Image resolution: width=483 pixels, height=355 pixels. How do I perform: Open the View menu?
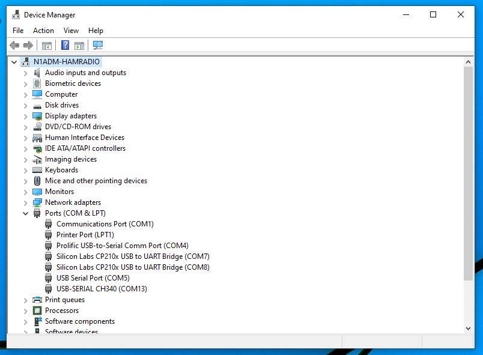click(x=71, y=31)
